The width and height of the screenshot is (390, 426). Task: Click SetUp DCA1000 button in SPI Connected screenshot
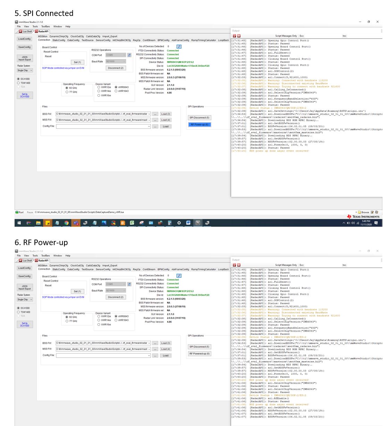pyautogui.click(x=25, y=95)
